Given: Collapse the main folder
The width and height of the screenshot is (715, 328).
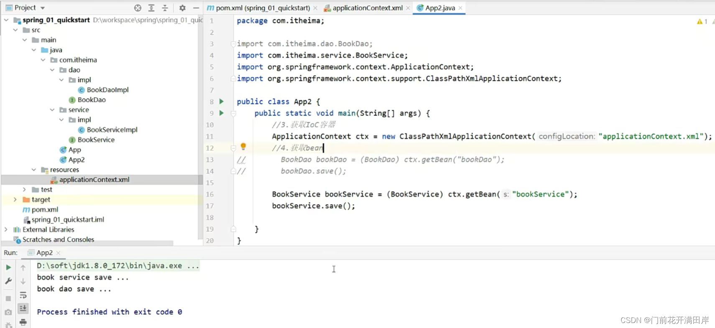Looking at the screenshot, I should [25, 40].
